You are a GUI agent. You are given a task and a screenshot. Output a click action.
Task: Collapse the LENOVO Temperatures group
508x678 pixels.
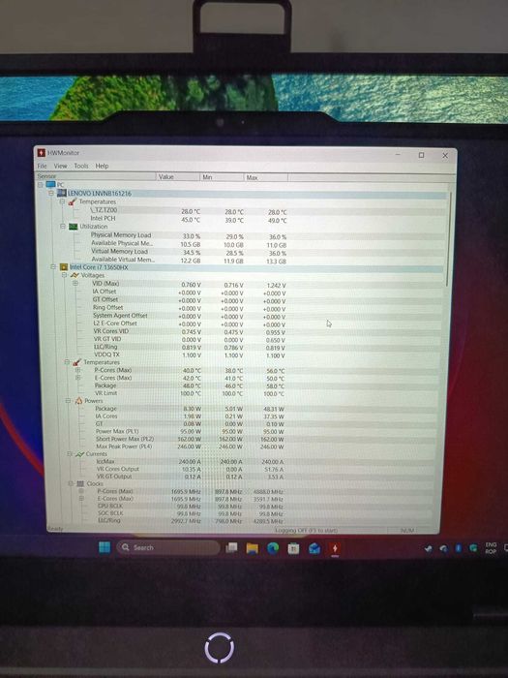pos(62,201)
